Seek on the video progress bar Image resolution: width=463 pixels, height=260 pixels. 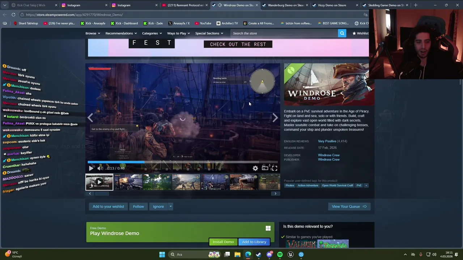pyautogui.click(x=183, y=162)
